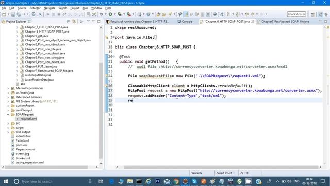The height and width of the screenshot is (186, 330).
Task: Open the File menu
Action: [x=4, y=8]
